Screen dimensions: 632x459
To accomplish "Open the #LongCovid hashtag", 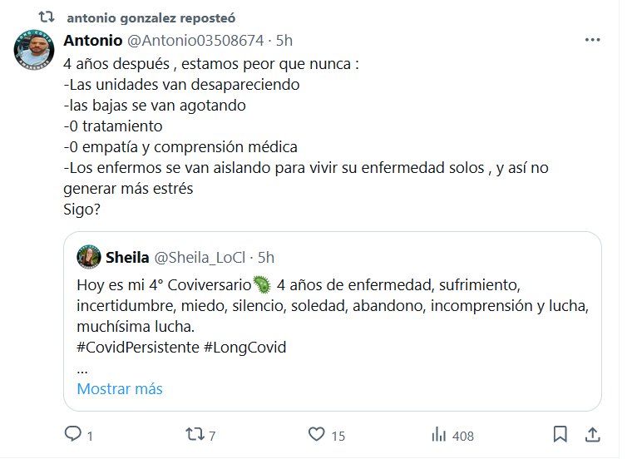I will (x=244, y=347).
